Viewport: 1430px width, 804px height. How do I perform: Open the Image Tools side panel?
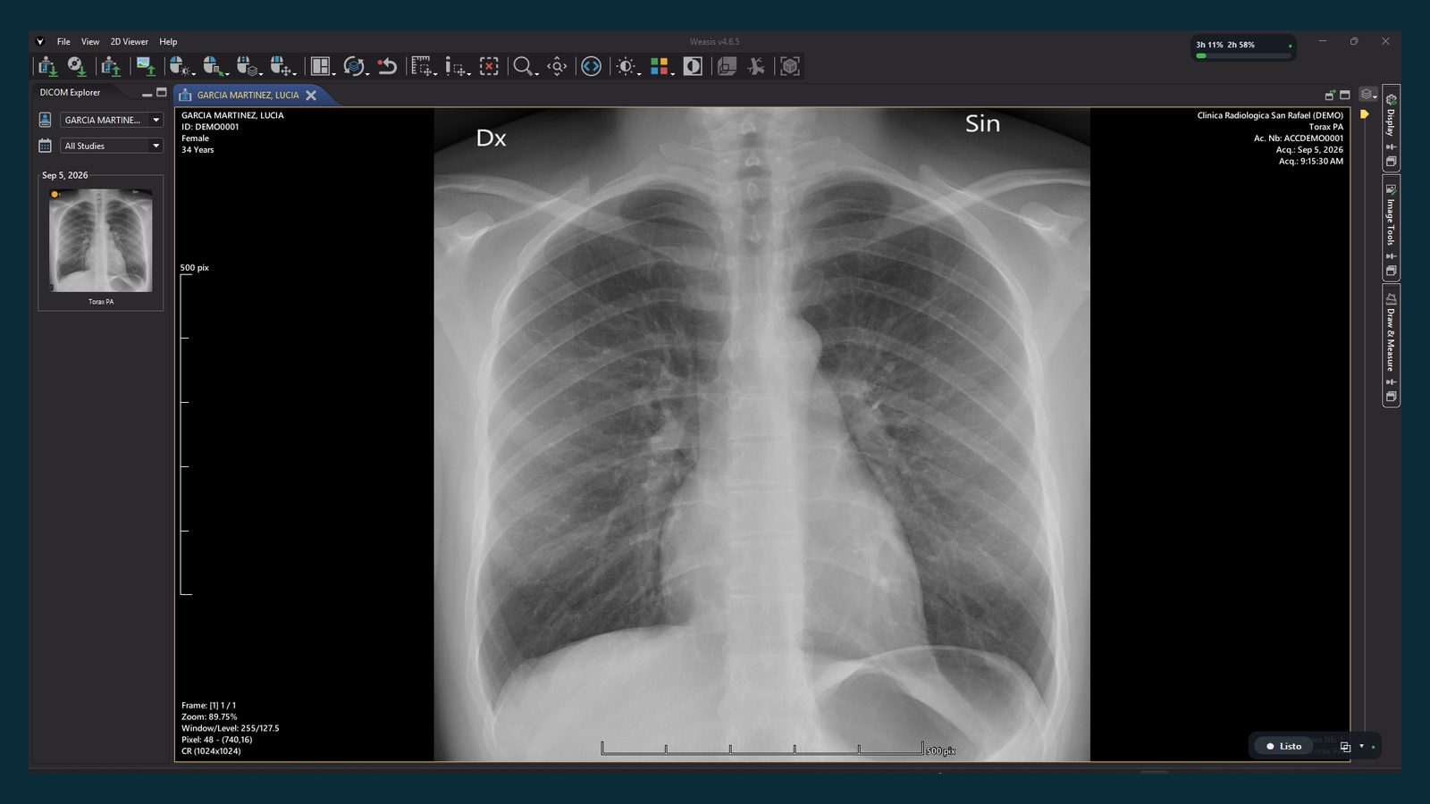click(x=1391, y=228)
